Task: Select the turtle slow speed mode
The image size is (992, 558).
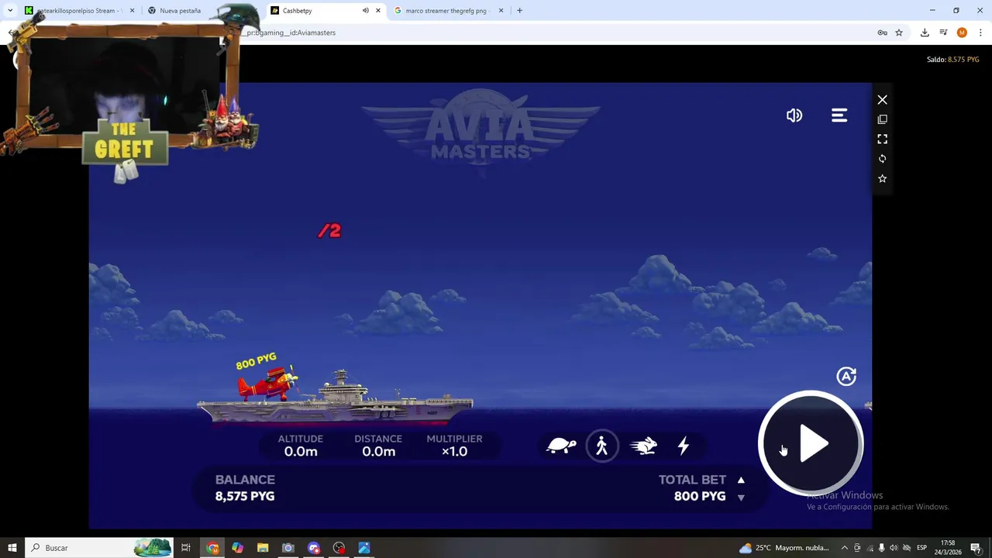Action: [561, 446]
